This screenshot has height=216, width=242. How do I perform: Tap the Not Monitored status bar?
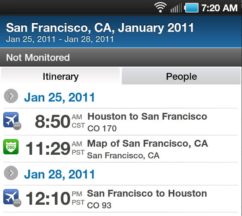[x=121, y=57]
